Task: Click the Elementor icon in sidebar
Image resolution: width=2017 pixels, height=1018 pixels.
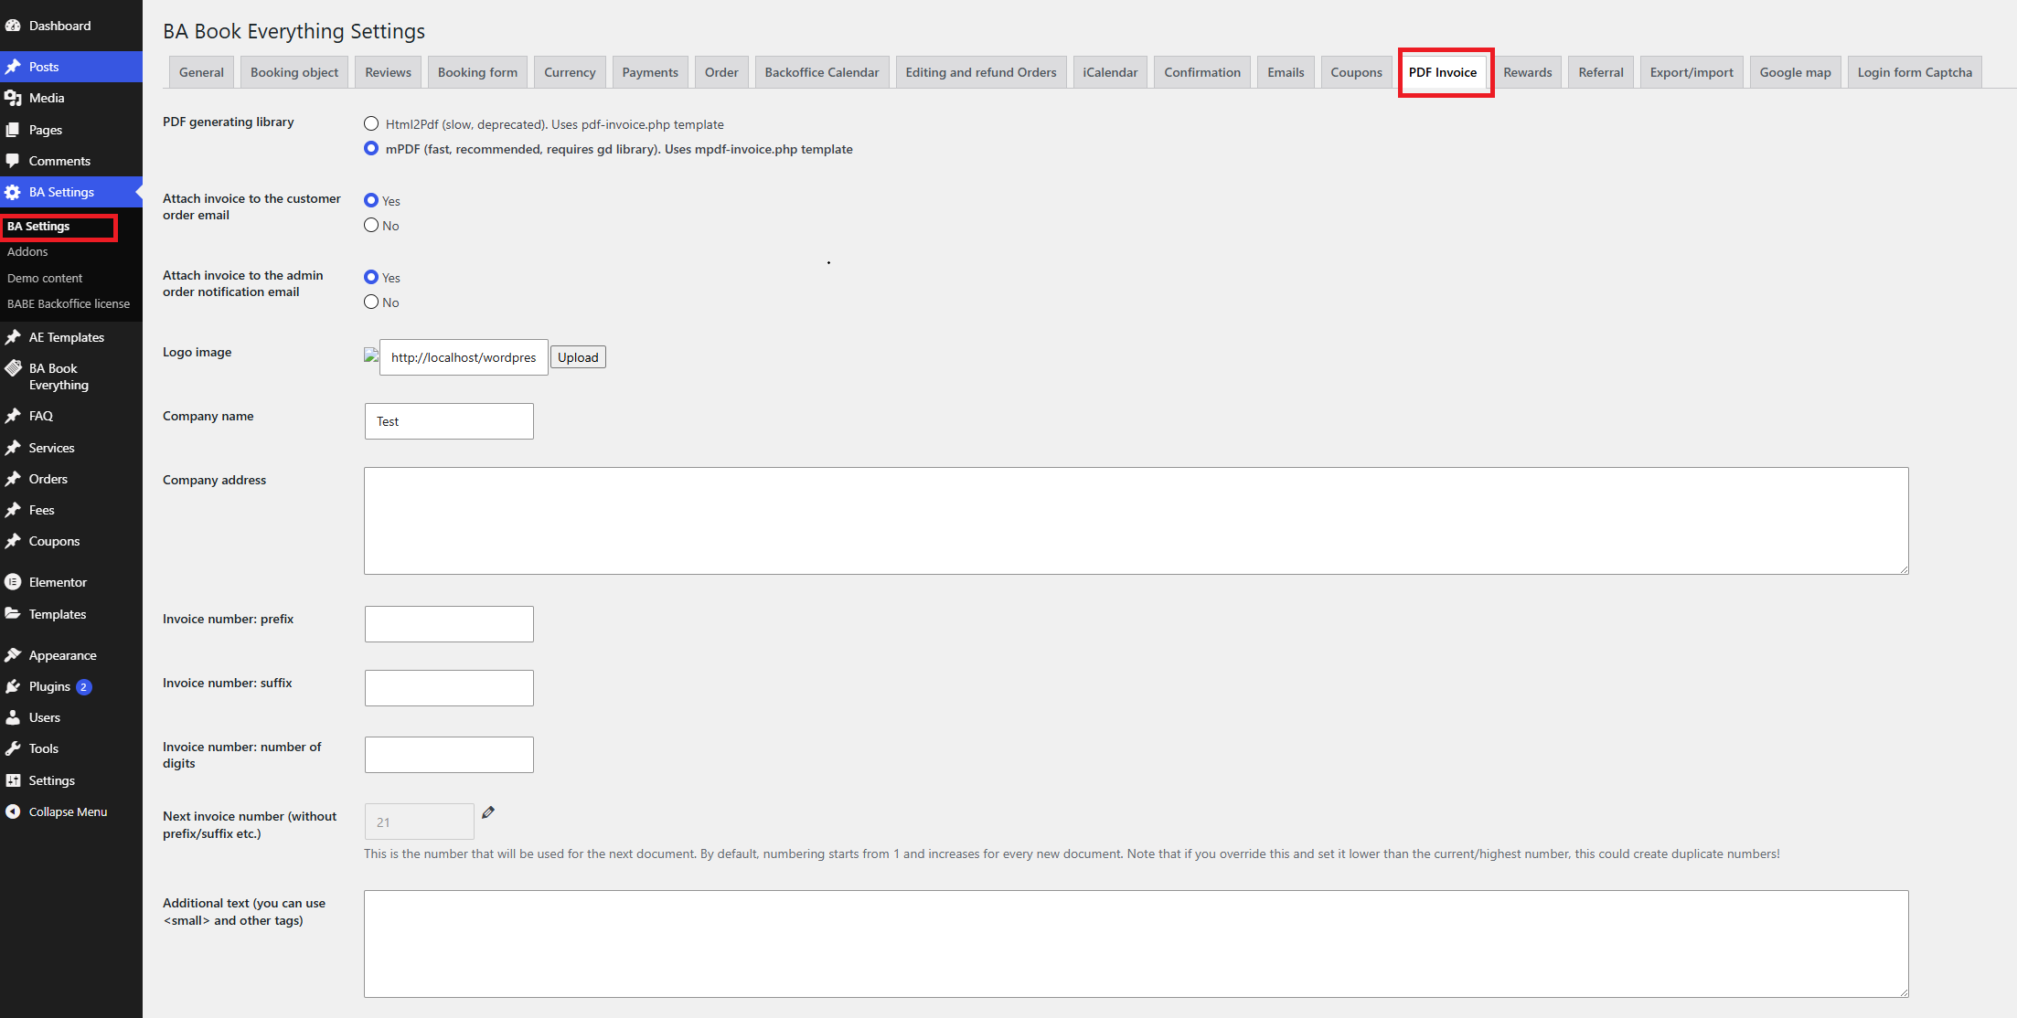Action: 13,582
